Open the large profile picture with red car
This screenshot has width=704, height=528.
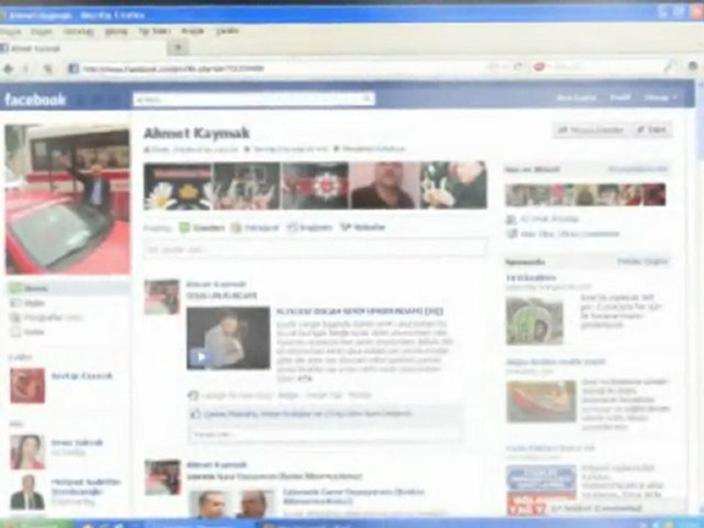[67, 199]
